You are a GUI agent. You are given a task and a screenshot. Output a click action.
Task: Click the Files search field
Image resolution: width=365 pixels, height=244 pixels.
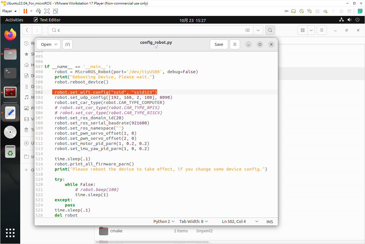point(150,30)
